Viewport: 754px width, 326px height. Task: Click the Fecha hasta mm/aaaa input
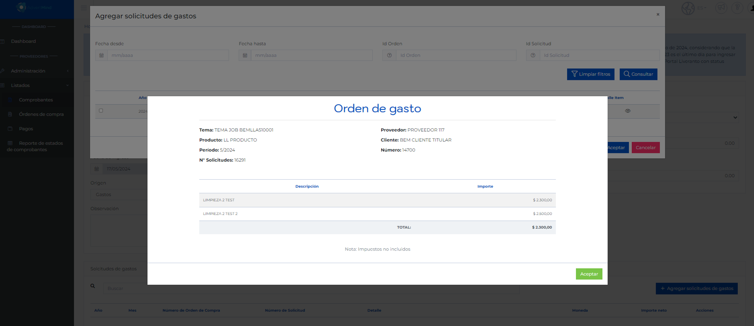click(x=312, y=55)
